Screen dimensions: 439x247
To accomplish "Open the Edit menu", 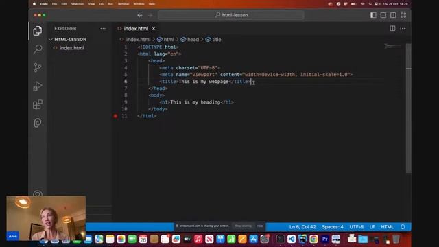I will 64,4.
